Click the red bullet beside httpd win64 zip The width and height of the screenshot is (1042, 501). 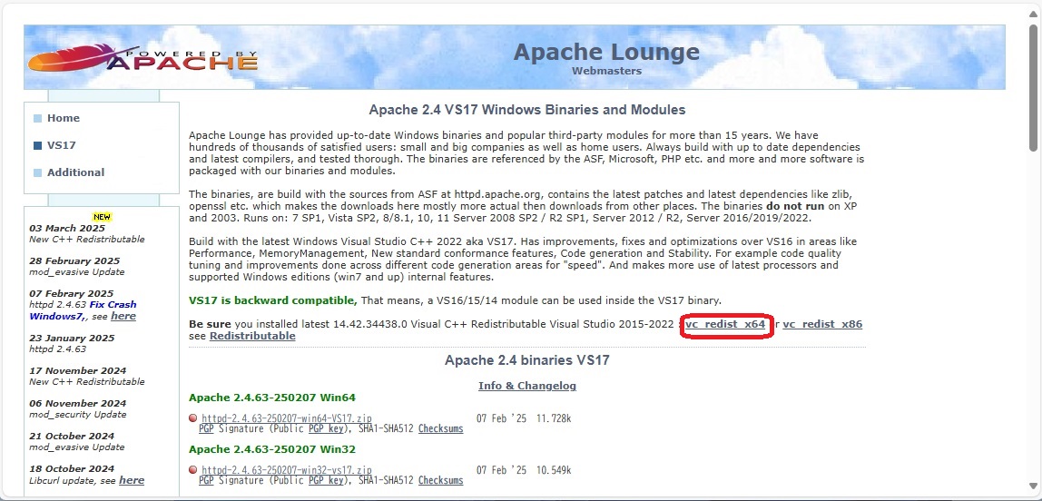click(193, 418)
